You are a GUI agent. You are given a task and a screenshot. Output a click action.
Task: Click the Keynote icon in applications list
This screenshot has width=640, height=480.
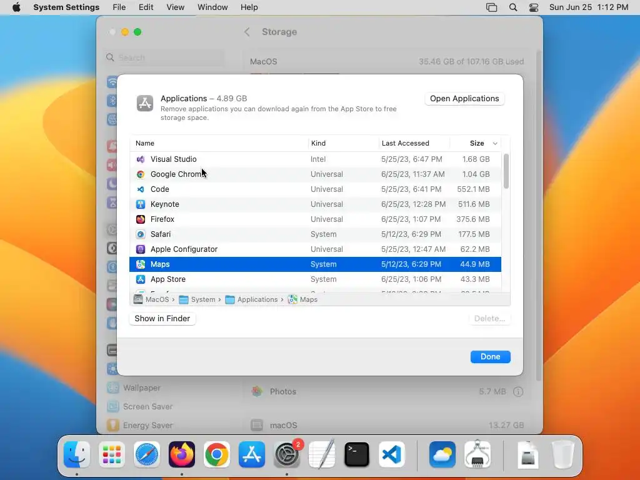141,204
